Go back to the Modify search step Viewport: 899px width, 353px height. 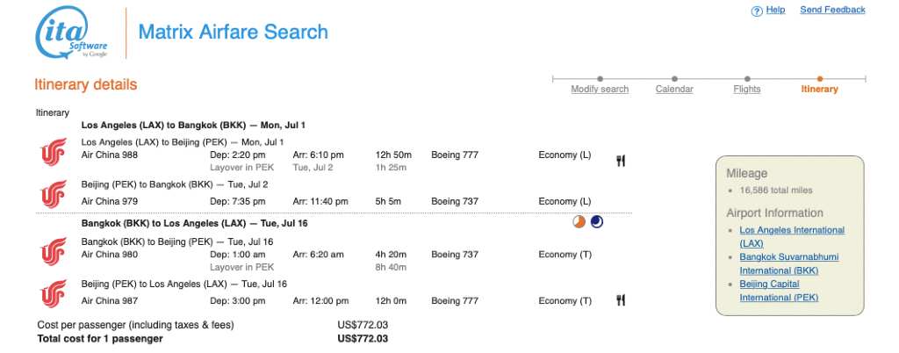point(600,89)
